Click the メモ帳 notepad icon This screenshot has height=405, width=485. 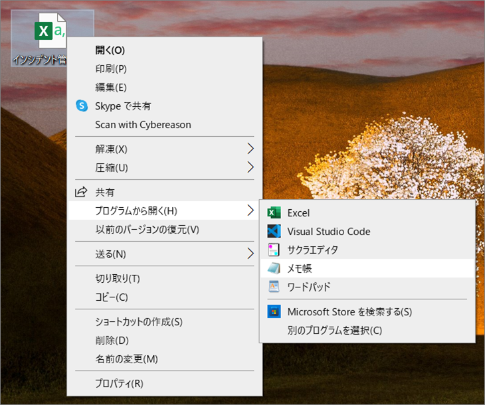274,269
